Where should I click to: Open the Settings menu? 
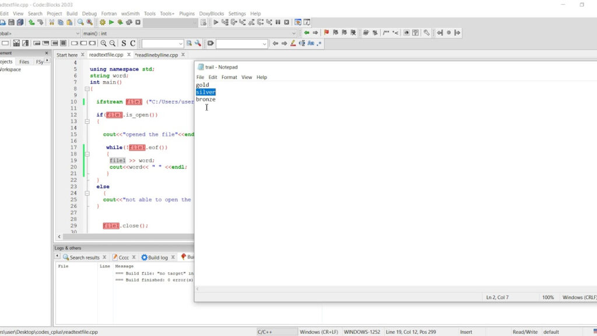pyautogui.click(x=237, y=14)
